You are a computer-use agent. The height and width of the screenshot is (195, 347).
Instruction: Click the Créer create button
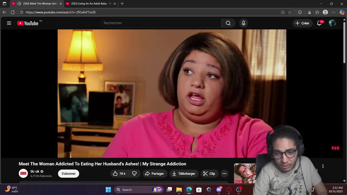[303, 23]
